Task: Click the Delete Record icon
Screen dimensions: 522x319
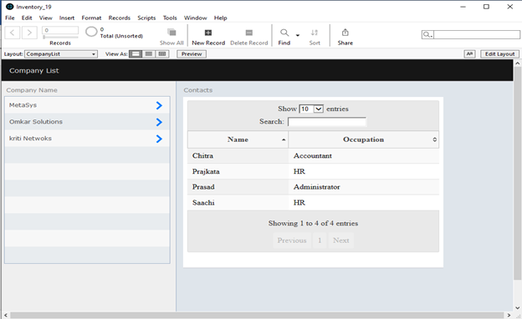Action: 249,33
